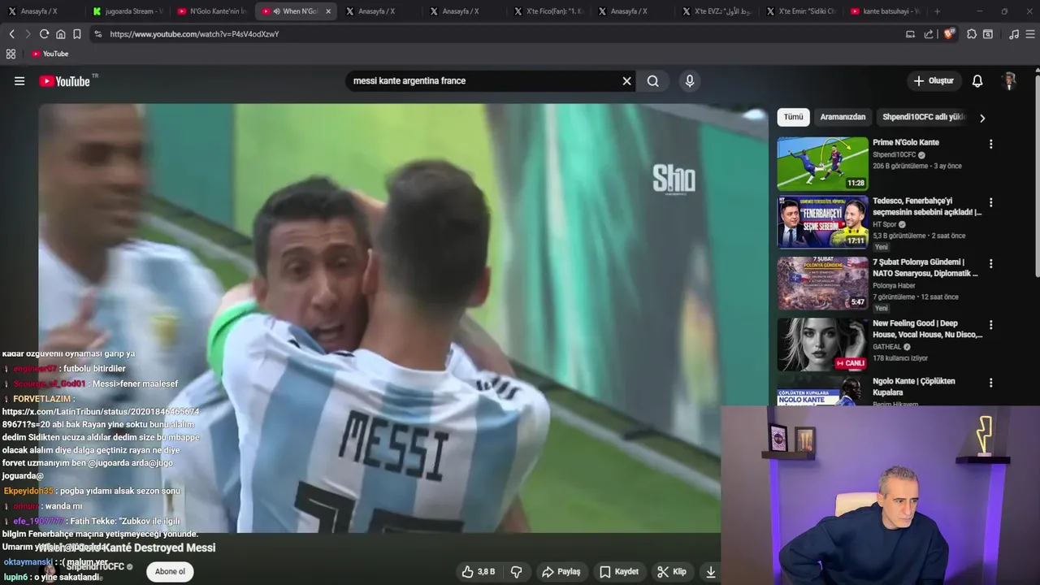Select the Shpendi10CFC adlı filter chip

click(923, 117)
